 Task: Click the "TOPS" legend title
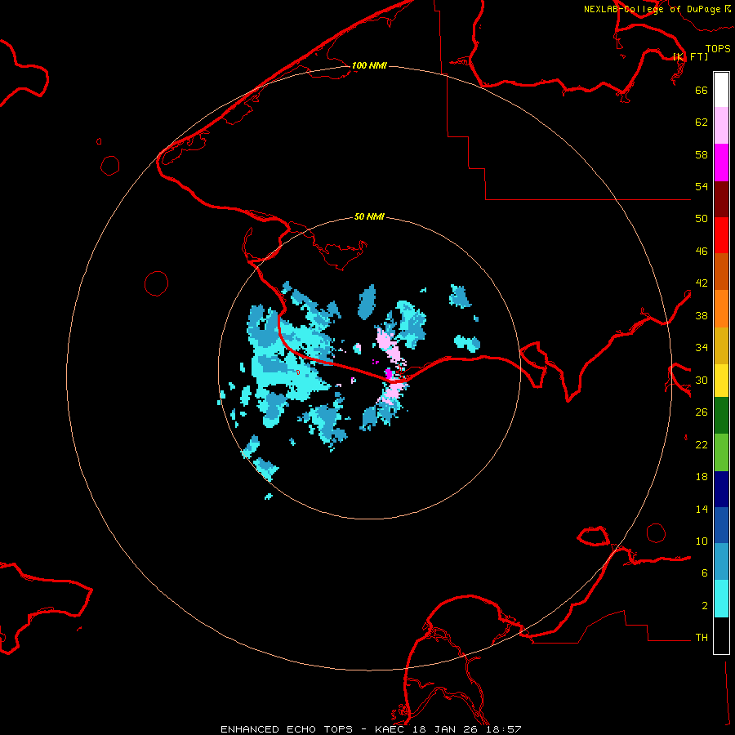point(718,48)
